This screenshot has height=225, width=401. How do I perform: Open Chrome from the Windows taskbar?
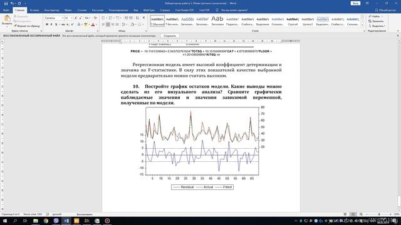pos(46,221)
